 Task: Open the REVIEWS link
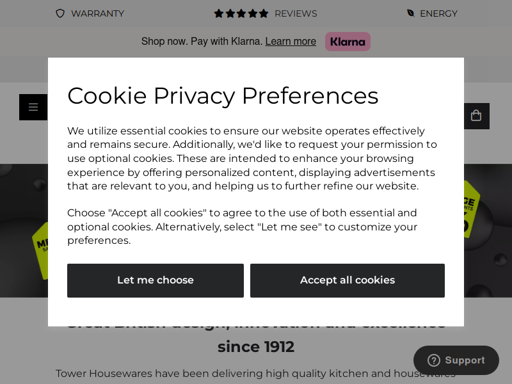[296, 13]
